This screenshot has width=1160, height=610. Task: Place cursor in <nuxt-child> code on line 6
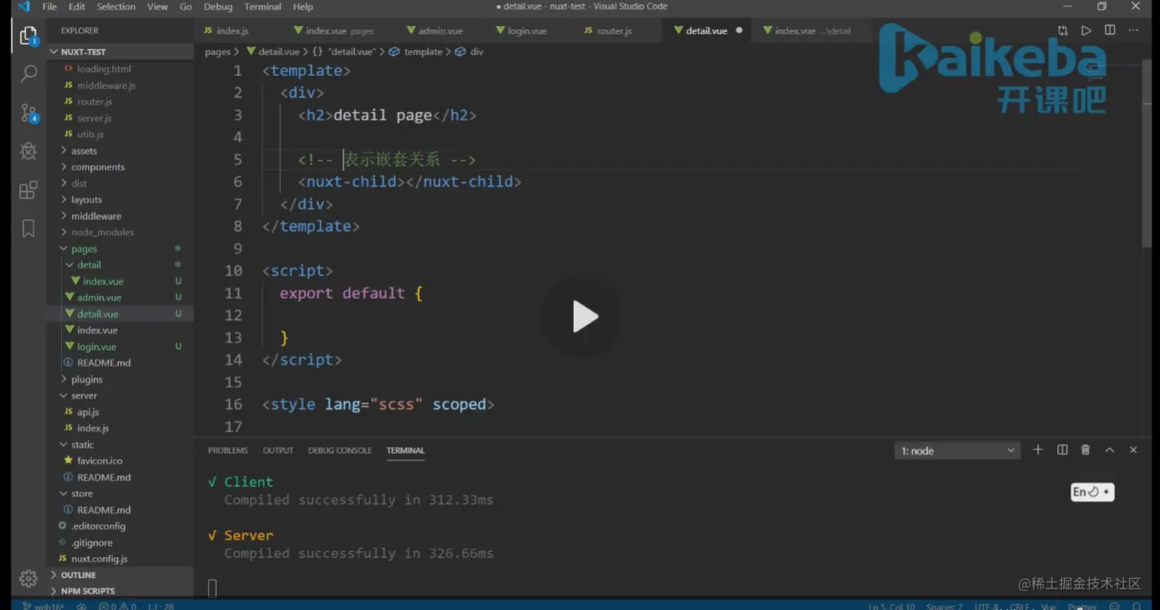pos(410,182)
